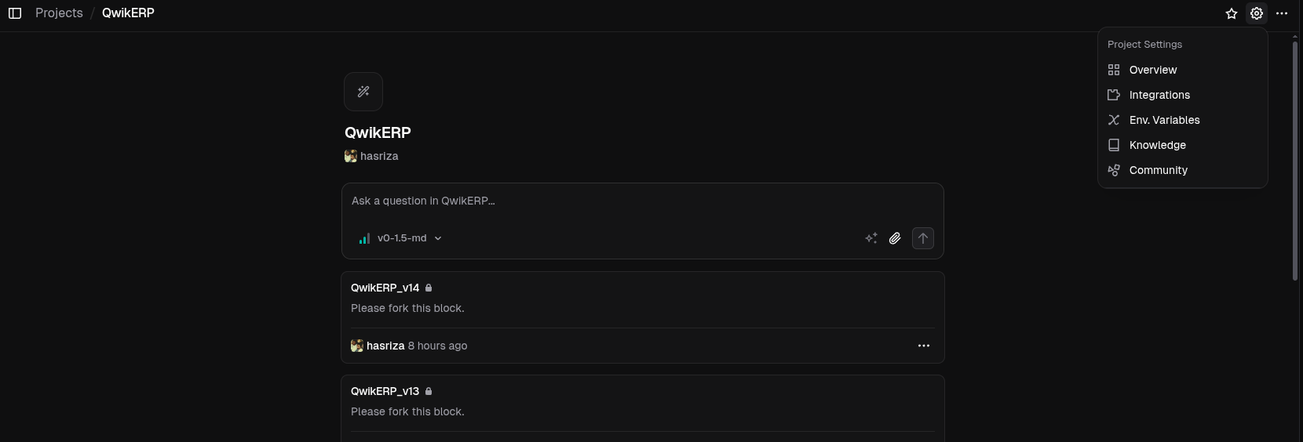Screen dimensions: 1303x442
Task: Attach a file with paperclip icon
Action: (x=895, y=238)
